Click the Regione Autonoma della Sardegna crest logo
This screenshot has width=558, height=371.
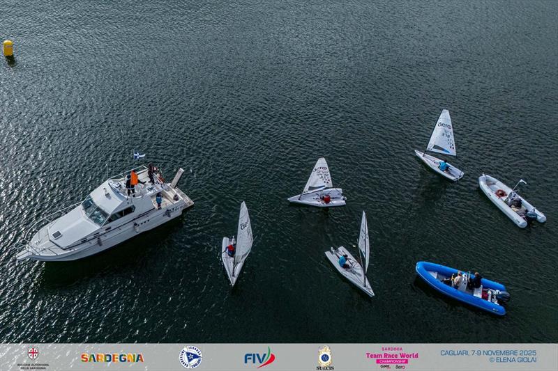pyautogui.click(x=33, y=358)
